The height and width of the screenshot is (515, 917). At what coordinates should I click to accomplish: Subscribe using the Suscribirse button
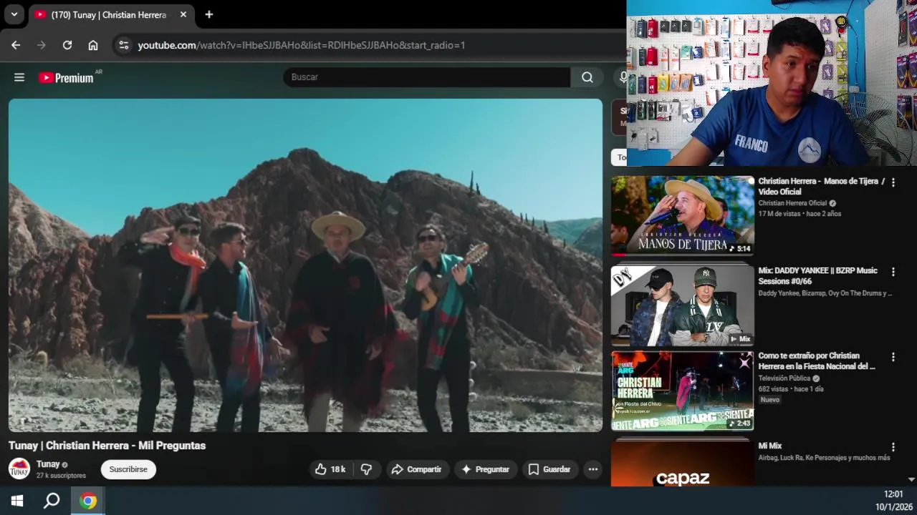(x=128, y=469)
